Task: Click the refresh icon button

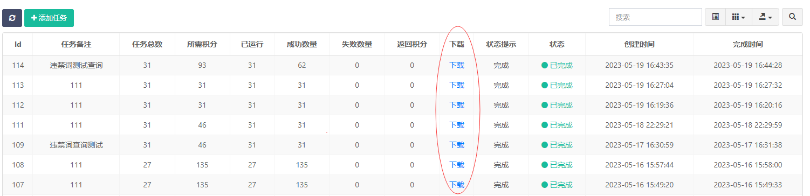Action: [12, 18]
